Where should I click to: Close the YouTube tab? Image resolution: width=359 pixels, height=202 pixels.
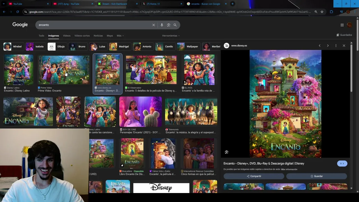click(48, 4)
